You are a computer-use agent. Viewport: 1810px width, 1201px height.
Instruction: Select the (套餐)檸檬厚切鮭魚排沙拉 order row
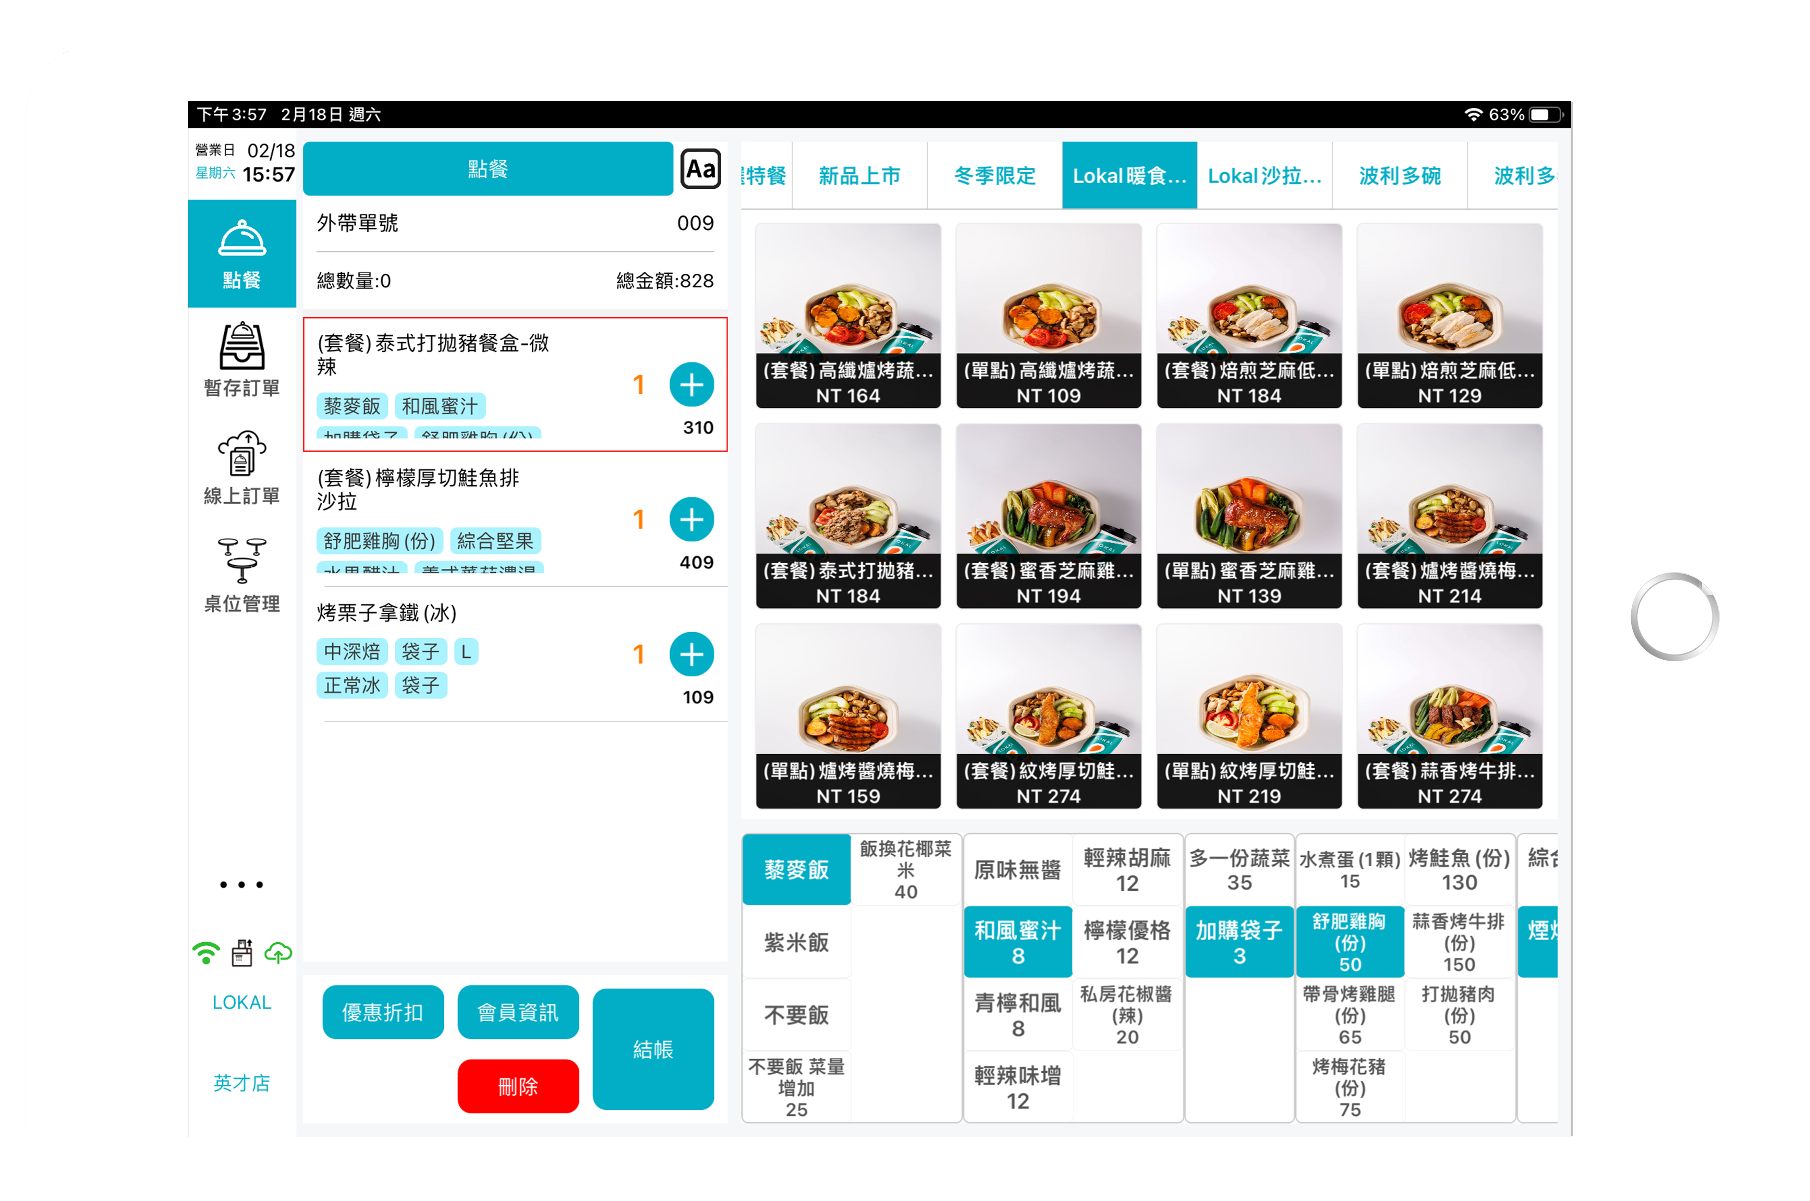click(x=515, y=519)
